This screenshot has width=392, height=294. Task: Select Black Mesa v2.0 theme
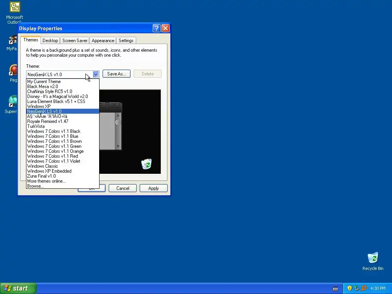click(63, 87)
